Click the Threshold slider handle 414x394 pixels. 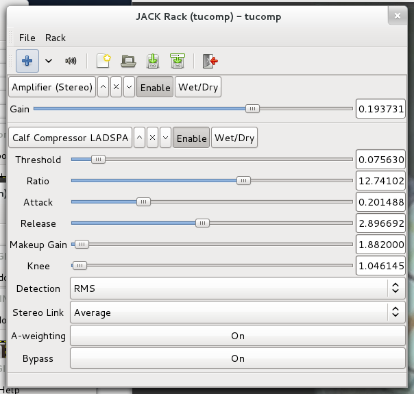(x=98, y=160)
